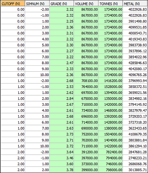Click tonnes cell 1528000.00

pyautogui.click(x=111, y=87)
